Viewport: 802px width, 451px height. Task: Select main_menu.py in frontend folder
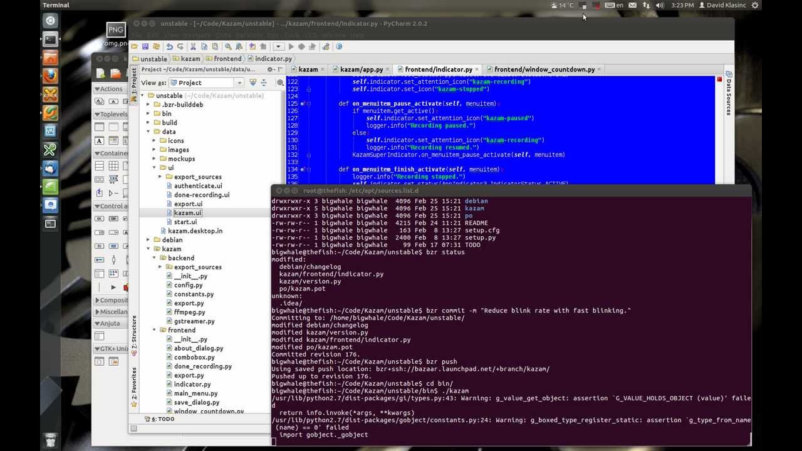tap(195, 393)
